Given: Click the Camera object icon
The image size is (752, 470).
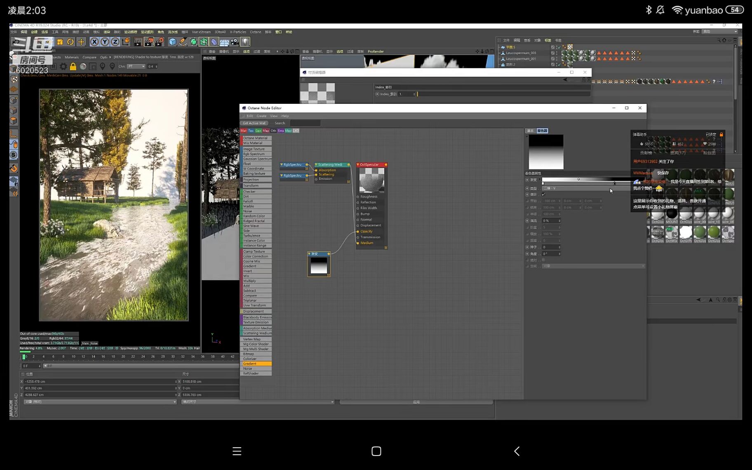Looking at the screenshot, I should (235, 42).
